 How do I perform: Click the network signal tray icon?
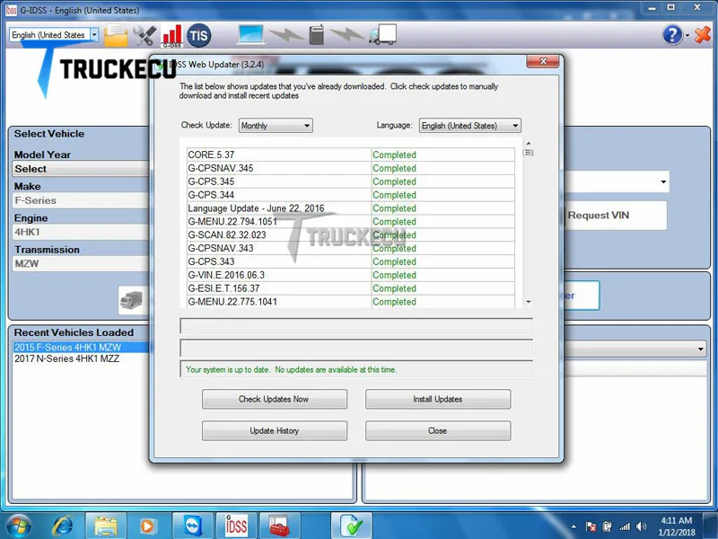(x=625, y=526)
